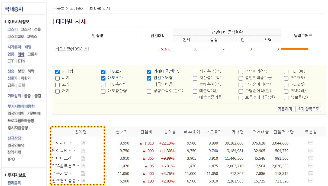Open the 케이씨티 discussion room icon
The width and height of the screenshot is (328, 186).
[311, 143]
